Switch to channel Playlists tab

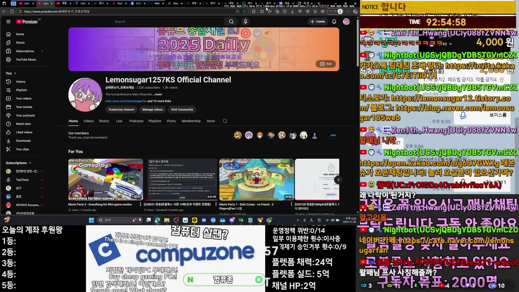pyautogui.click(x=155, y=121)
